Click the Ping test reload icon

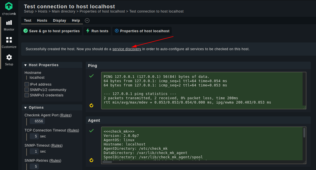point(91,105)
